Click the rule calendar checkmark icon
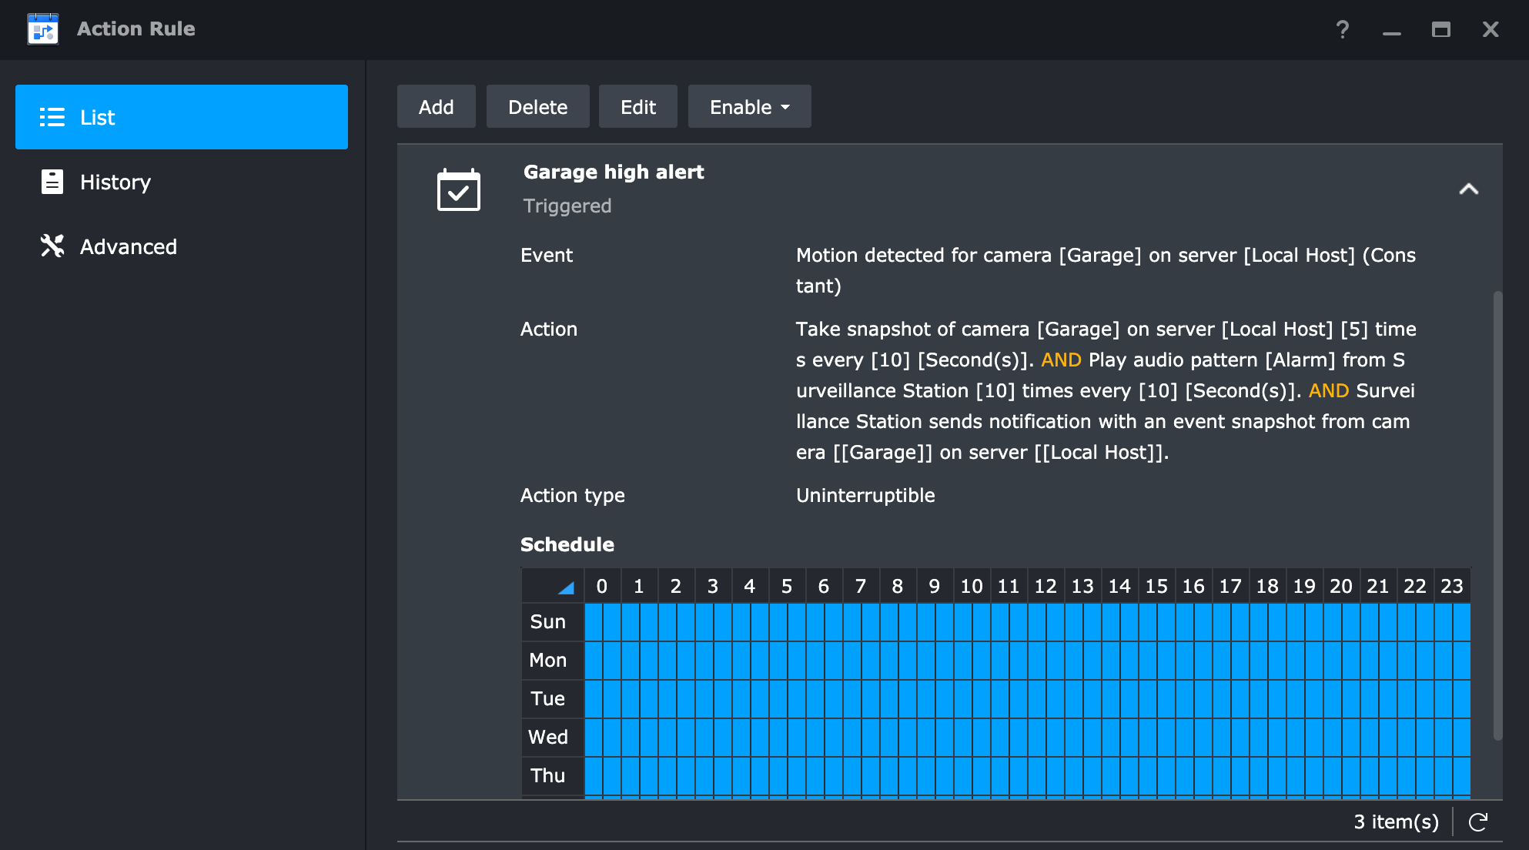The width and height of the screenshot is (1529, 850). [x=459, y=189]
